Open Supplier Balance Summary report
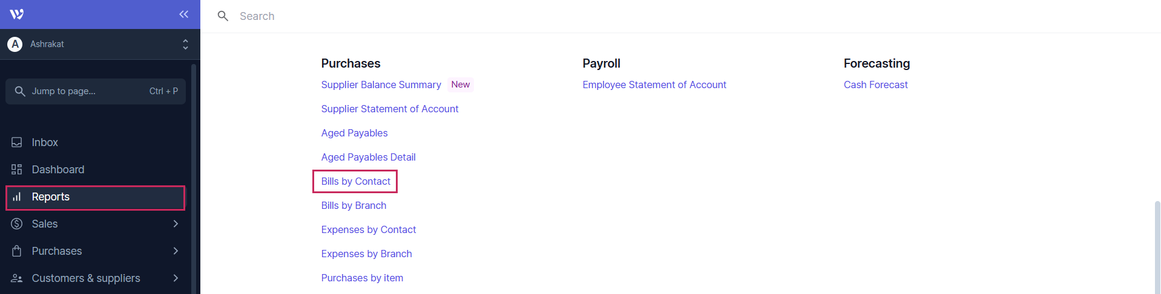The height and width of the screenshot is (294, 1161). (x=381, y=85)
